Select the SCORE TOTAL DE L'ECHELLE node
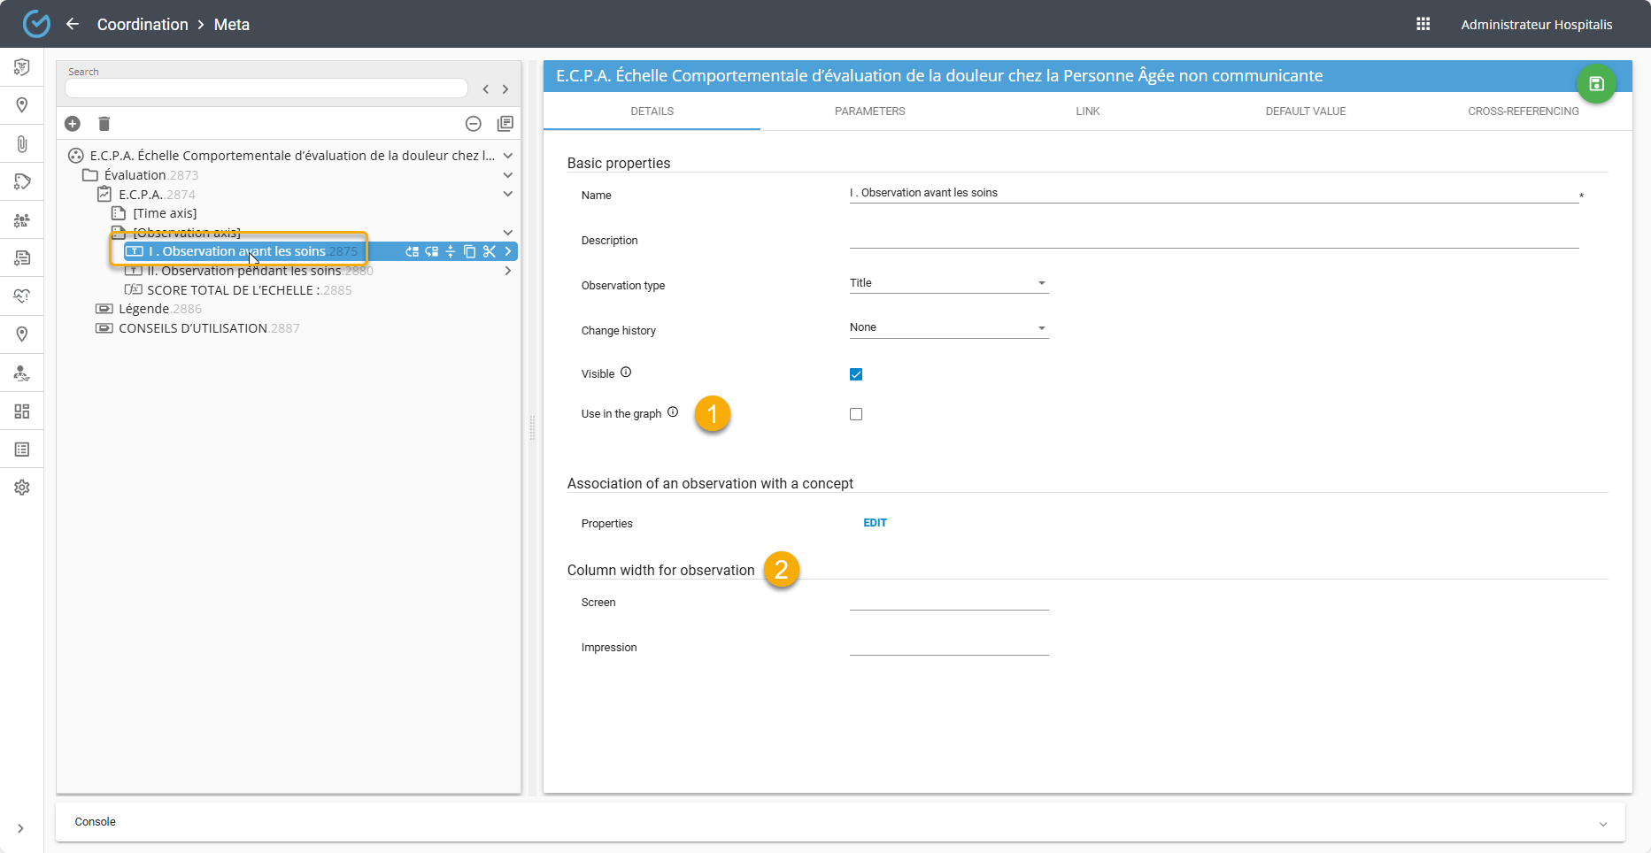 [x=235, y=290]
